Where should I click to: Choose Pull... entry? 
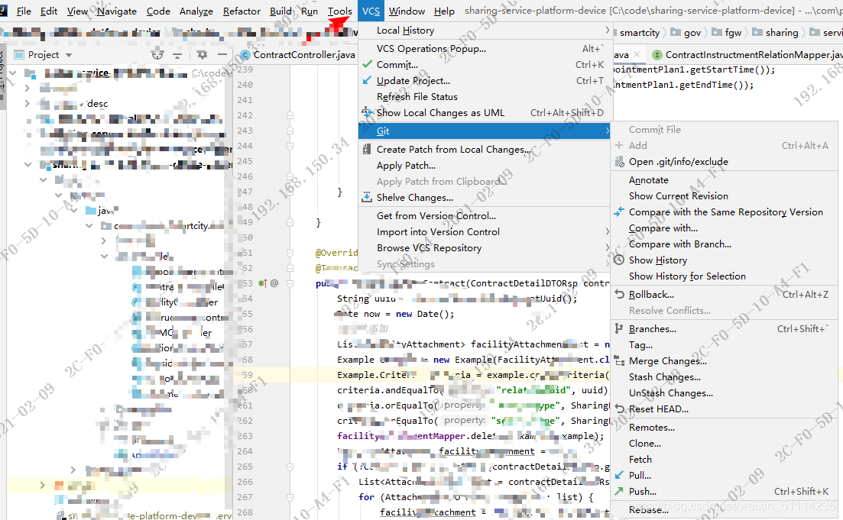coord(726,476)
